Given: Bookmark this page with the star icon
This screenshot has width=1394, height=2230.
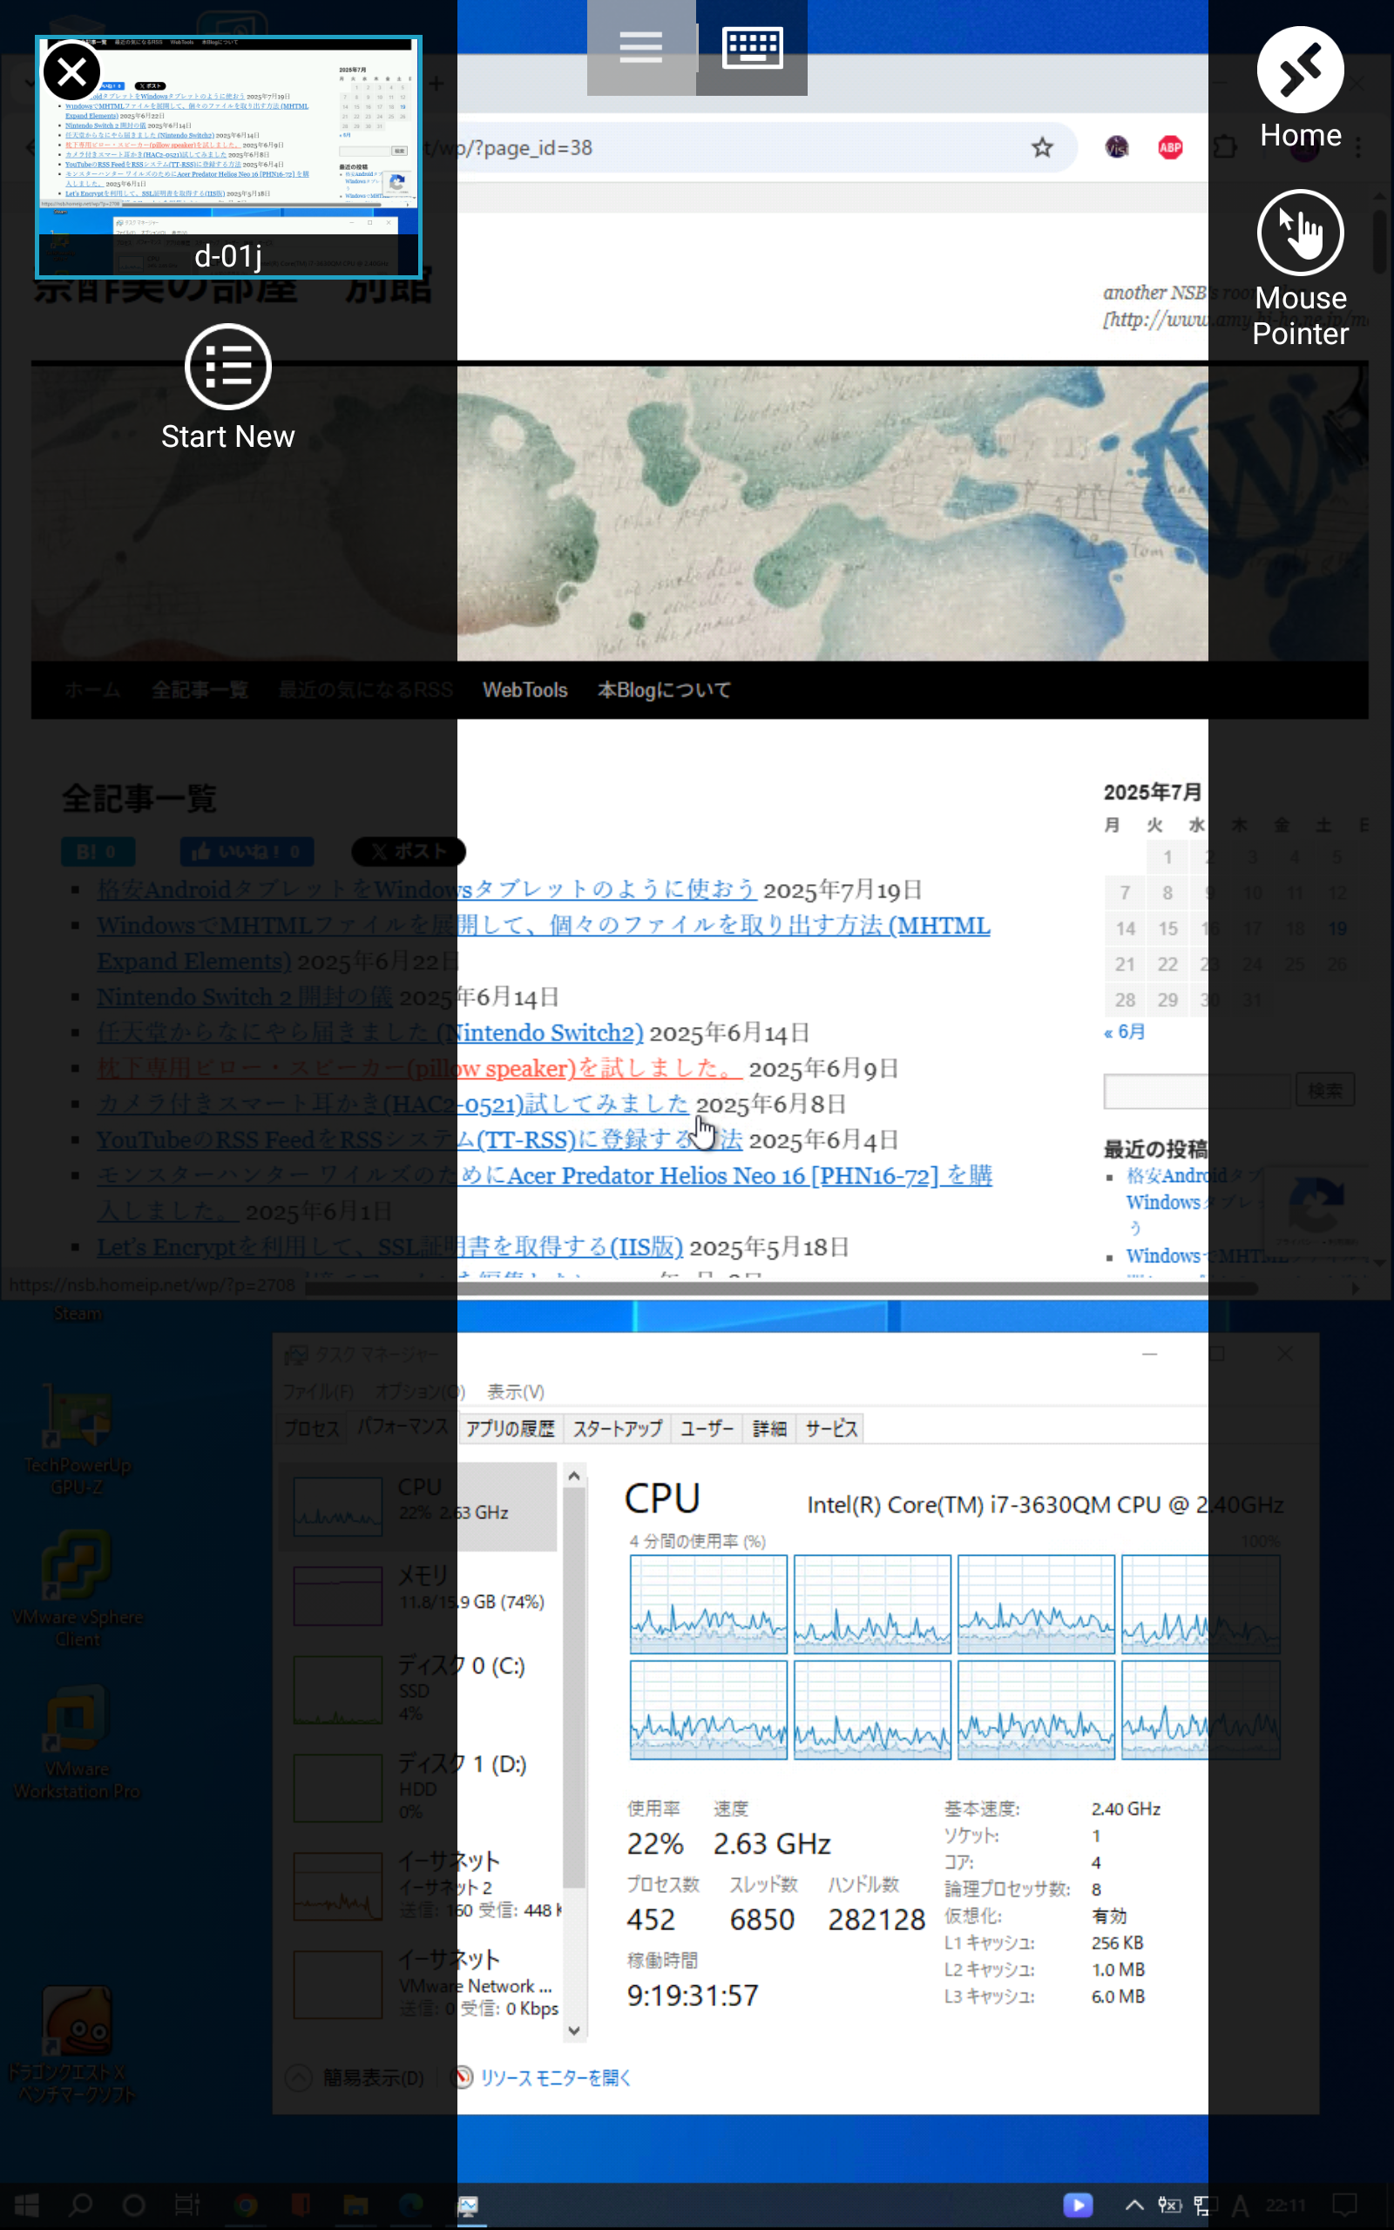Looking at the screenshot, I should click(x=1042, y=147).
